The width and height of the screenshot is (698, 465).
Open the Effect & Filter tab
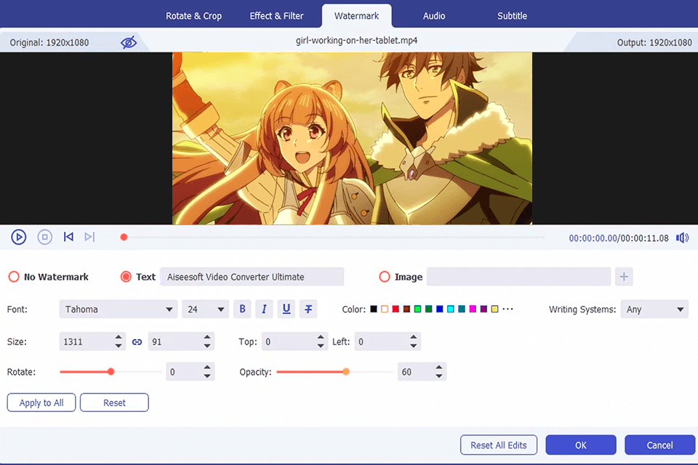tap(276, 15)
